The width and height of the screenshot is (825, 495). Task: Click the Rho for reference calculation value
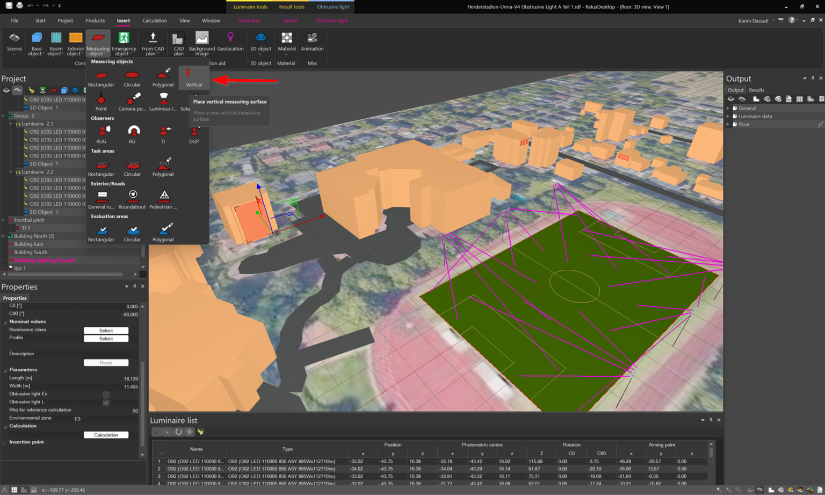click(135, 410)
